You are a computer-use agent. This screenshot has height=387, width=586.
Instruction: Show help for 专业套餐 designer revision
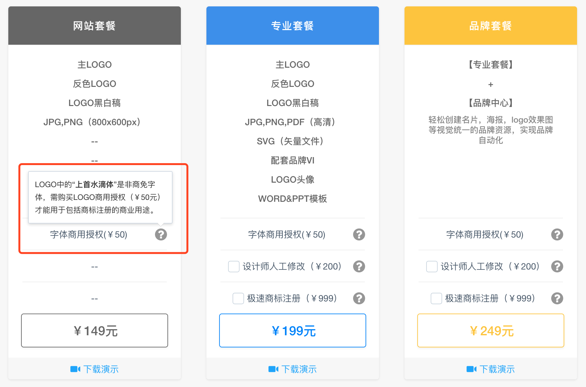(359, 266)
